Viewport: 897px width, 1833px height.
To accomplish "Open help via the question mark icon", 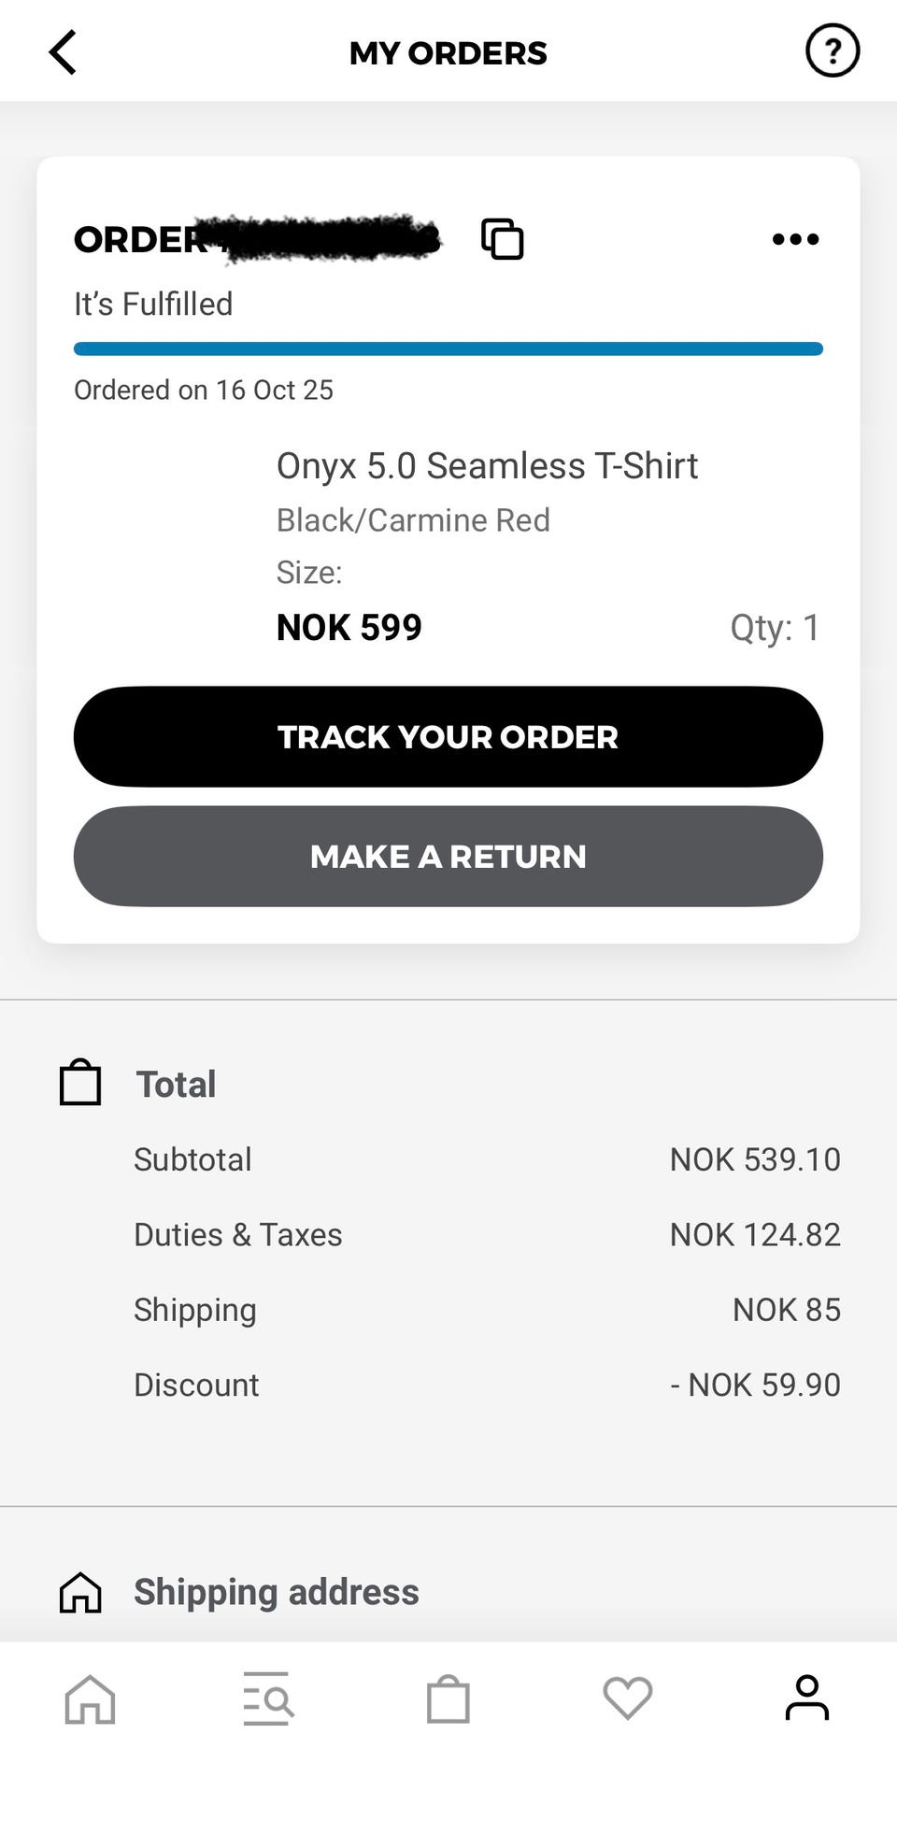I will (832, 50).
